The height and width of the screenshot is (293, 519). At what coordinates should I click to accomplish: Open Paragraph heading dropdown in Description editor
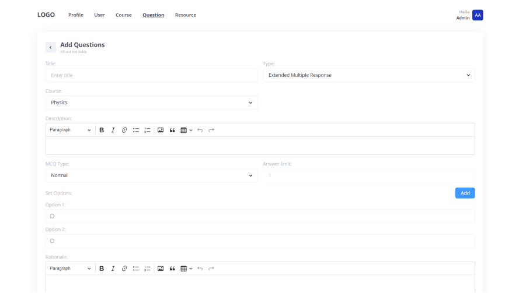pyautogui.click(x=70, y=130)
